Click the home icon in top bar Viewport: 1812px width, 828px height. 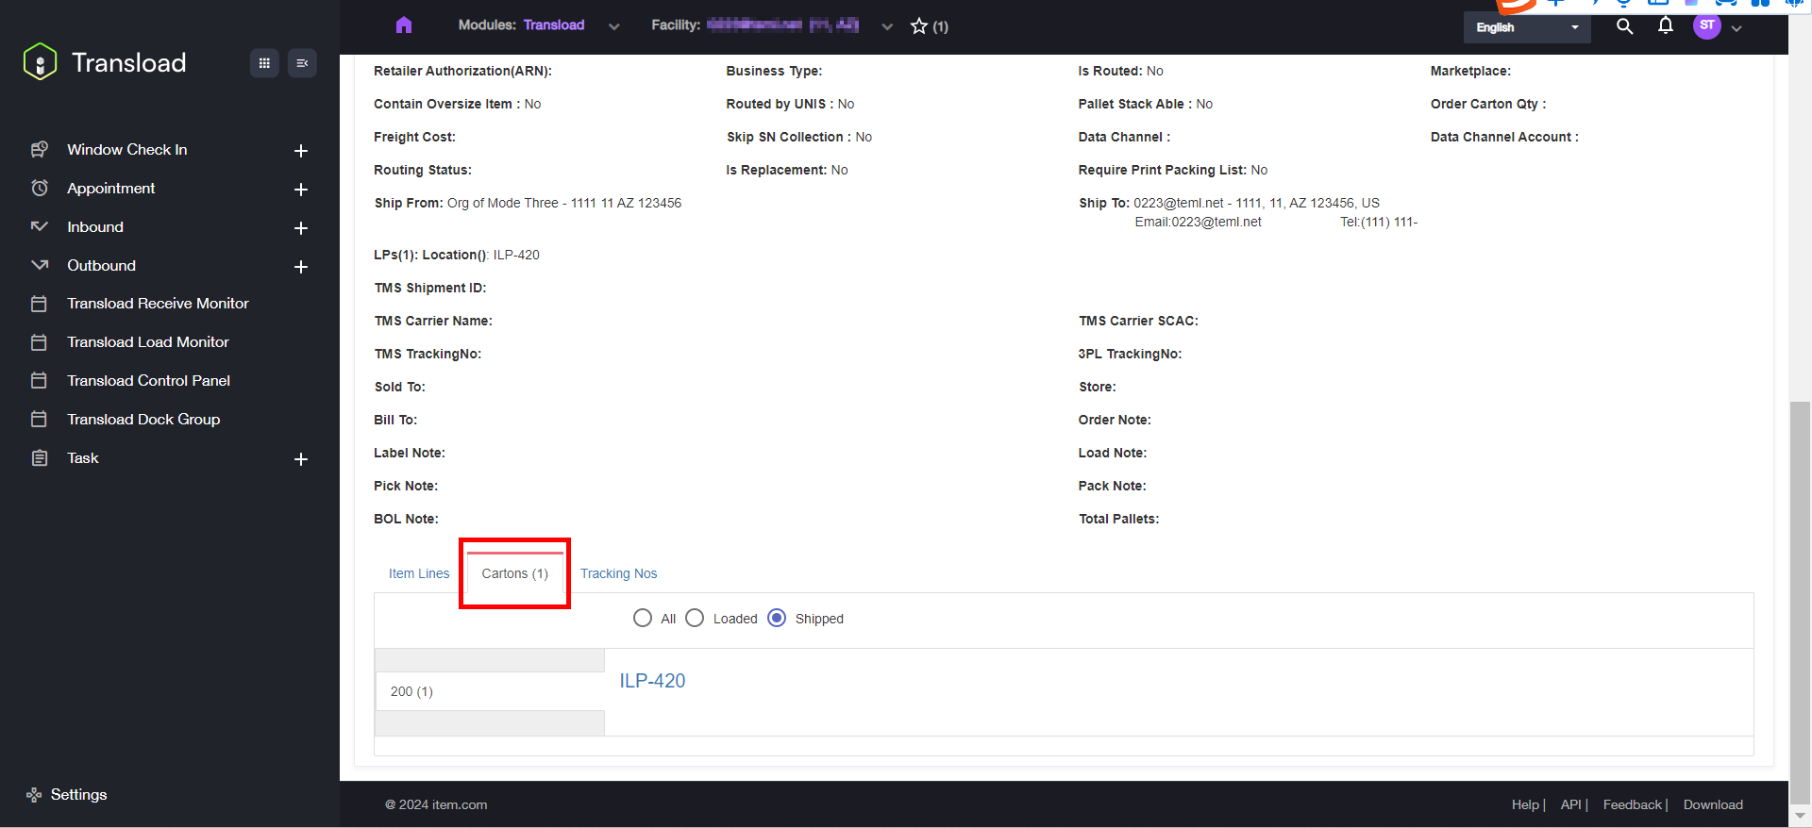(404, 25)
